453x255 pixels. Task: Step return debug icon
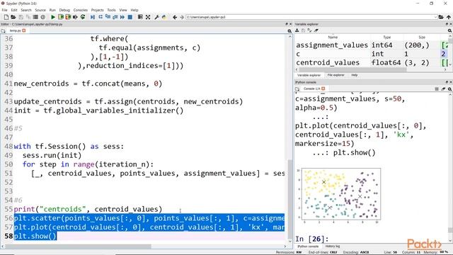pyautogui.click(x=115, y=17)
